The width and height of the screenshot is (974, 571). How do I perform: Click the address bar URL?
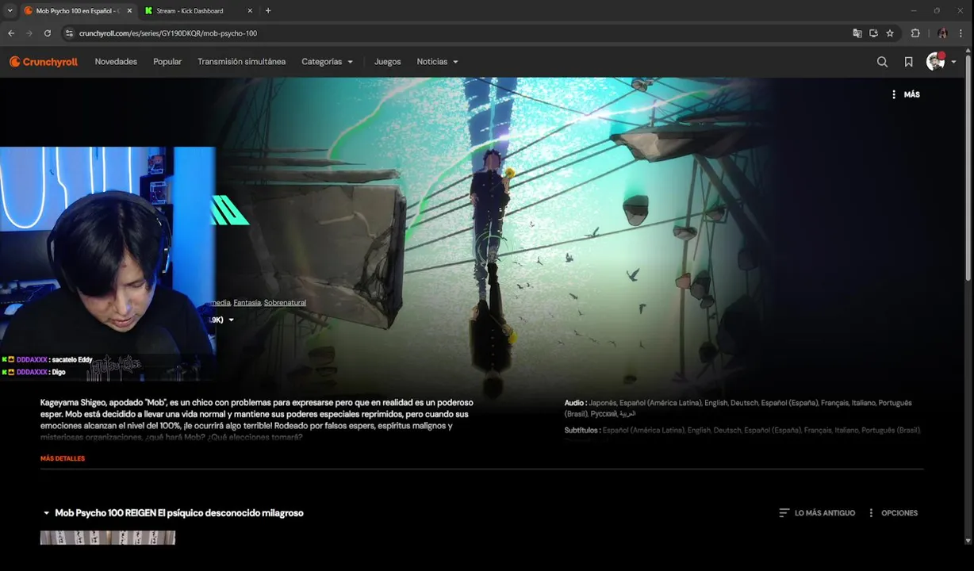point(168,33)
